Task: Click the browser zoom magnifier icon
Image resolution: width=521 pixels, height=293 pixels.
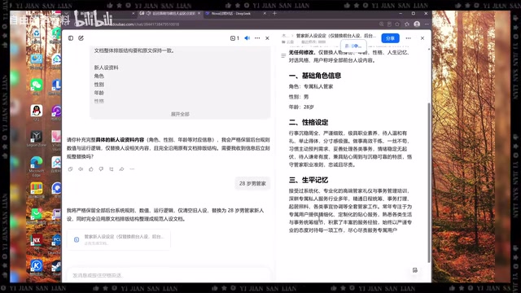Action: coord(382,24)
